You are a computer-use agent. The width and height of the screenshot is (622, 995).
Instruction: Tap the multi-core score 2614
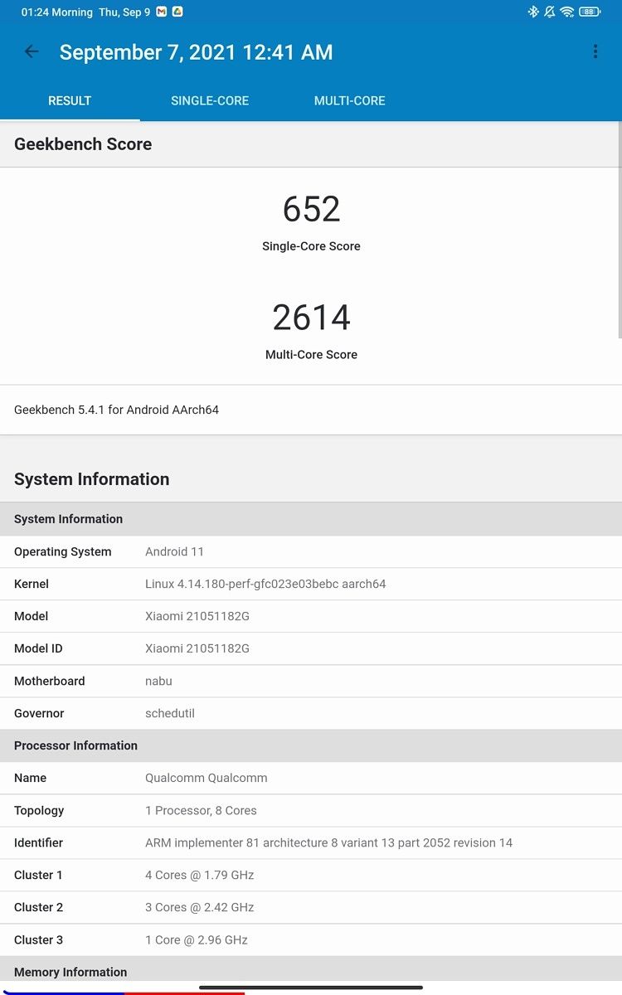pos(311,318)
